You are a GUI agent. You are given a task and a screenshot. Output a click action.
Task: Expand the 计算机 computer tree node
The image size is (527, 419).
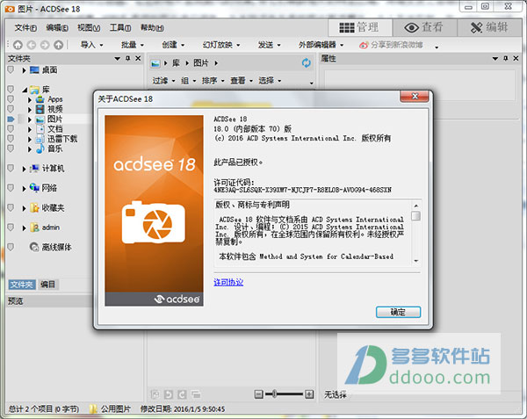[x=24, y=169]
